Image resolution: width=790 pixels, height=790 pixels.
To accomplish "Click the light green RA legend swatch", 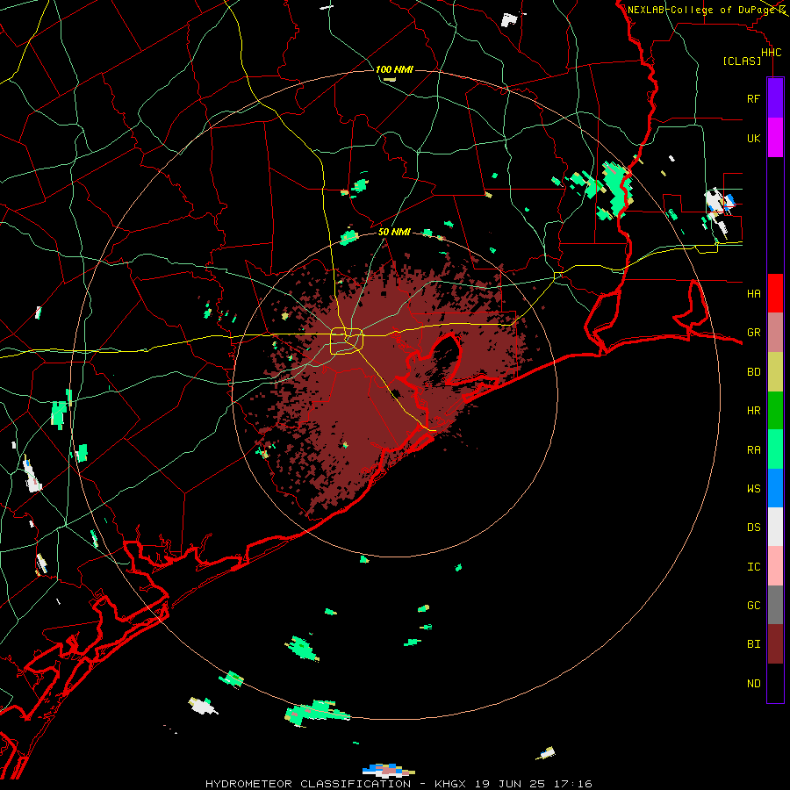I will [x=775, y=449].
